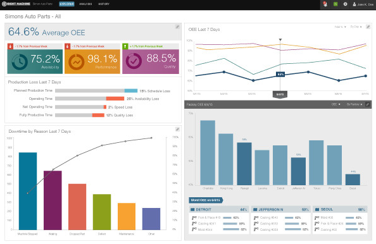Click the green up arrow above Quality
The image size is (376, 244).
point(125,46)
